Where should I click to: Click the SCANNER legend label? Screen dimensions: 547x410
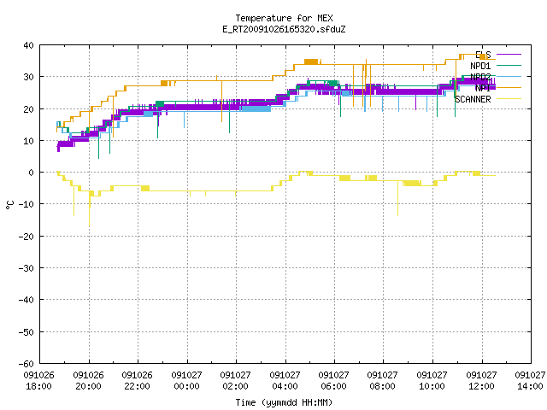click(x=473, y=99)
